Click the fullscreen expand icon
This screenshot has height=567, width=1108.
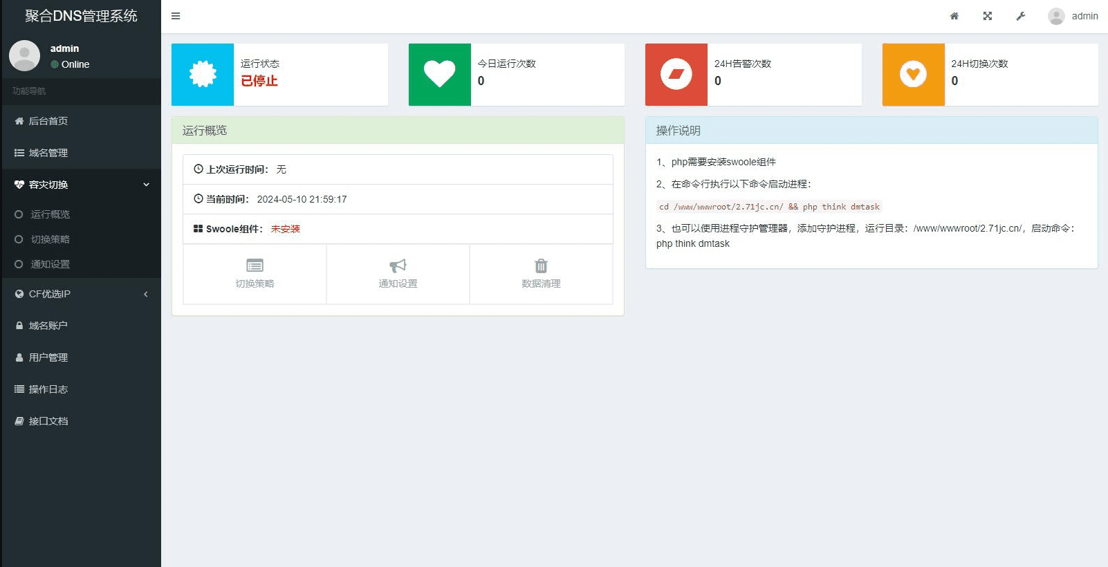pos(987,16)
